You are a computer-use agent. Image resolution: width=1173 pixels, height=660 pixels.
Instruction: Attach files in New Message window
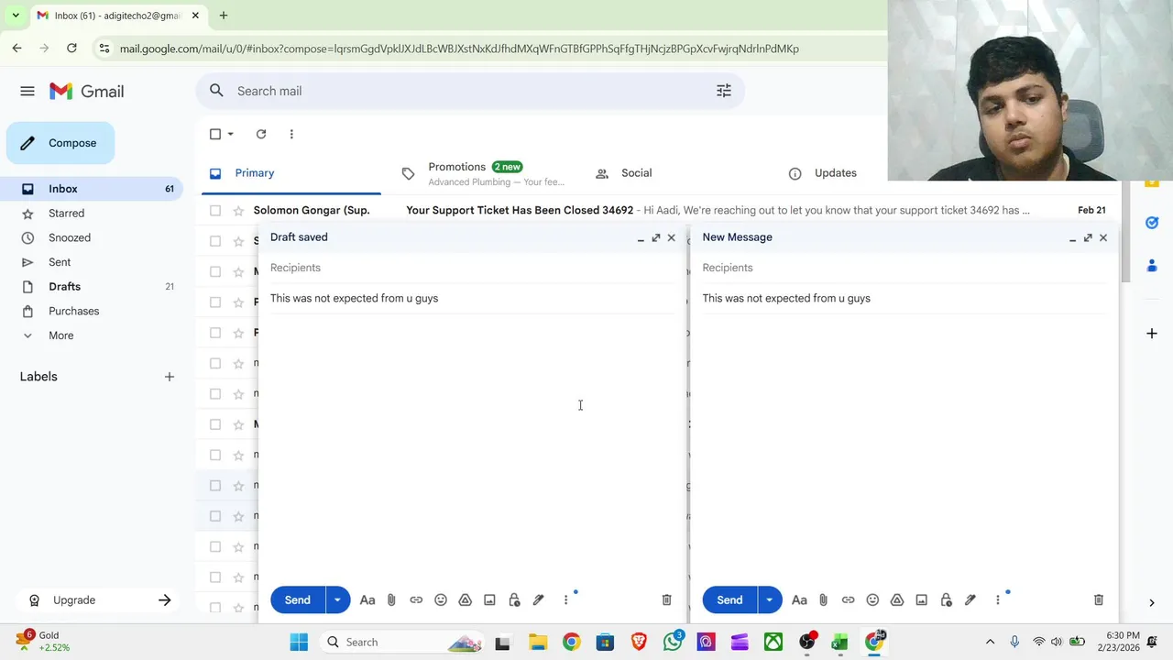pyautogui.click(x=823, y=599)
